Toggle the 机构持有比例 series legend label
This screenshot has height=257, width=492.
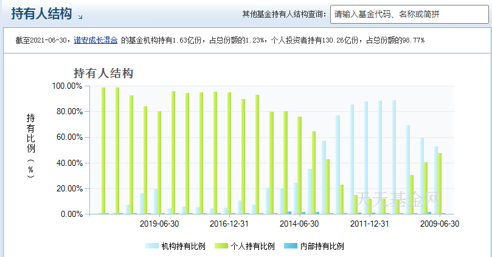pyautogui.click(x=183, y=246)
